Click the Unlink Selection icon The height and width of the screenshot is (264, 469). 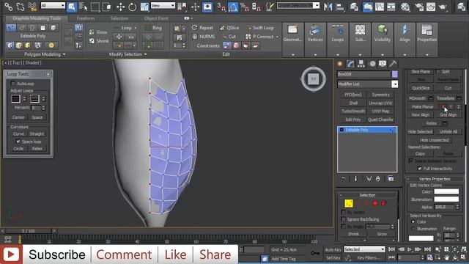coord(20,7)
